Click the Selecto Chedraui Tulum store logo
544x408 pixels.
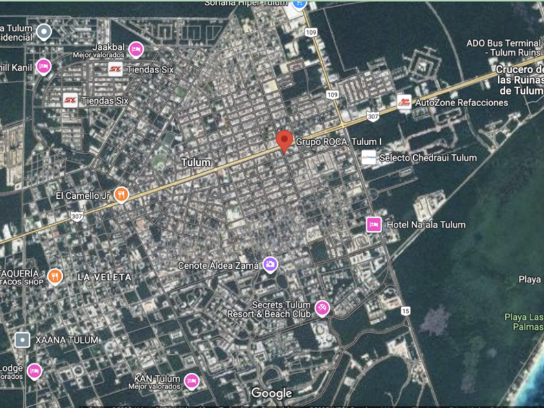(x=368, y=157)
